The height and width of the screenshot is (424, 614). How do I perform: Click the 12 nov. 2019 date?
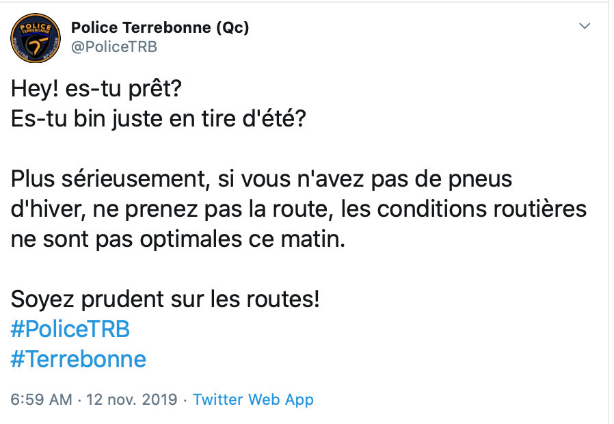tap(132, 399)
